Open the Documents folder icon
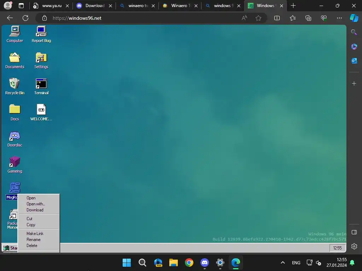The image size is (362, 271). [x=15, y=60]
